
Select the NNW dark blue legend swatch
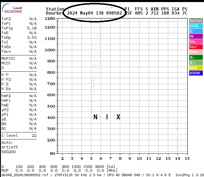click(x=196, y=73)
